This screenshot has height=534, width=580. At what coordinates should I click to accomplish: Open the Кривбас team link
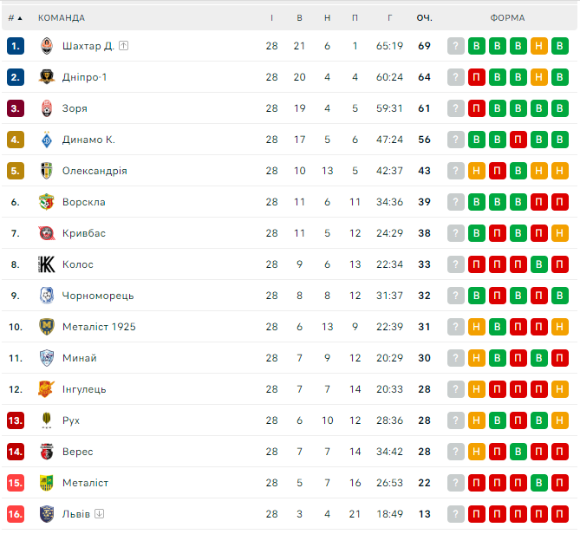point(83,233)
